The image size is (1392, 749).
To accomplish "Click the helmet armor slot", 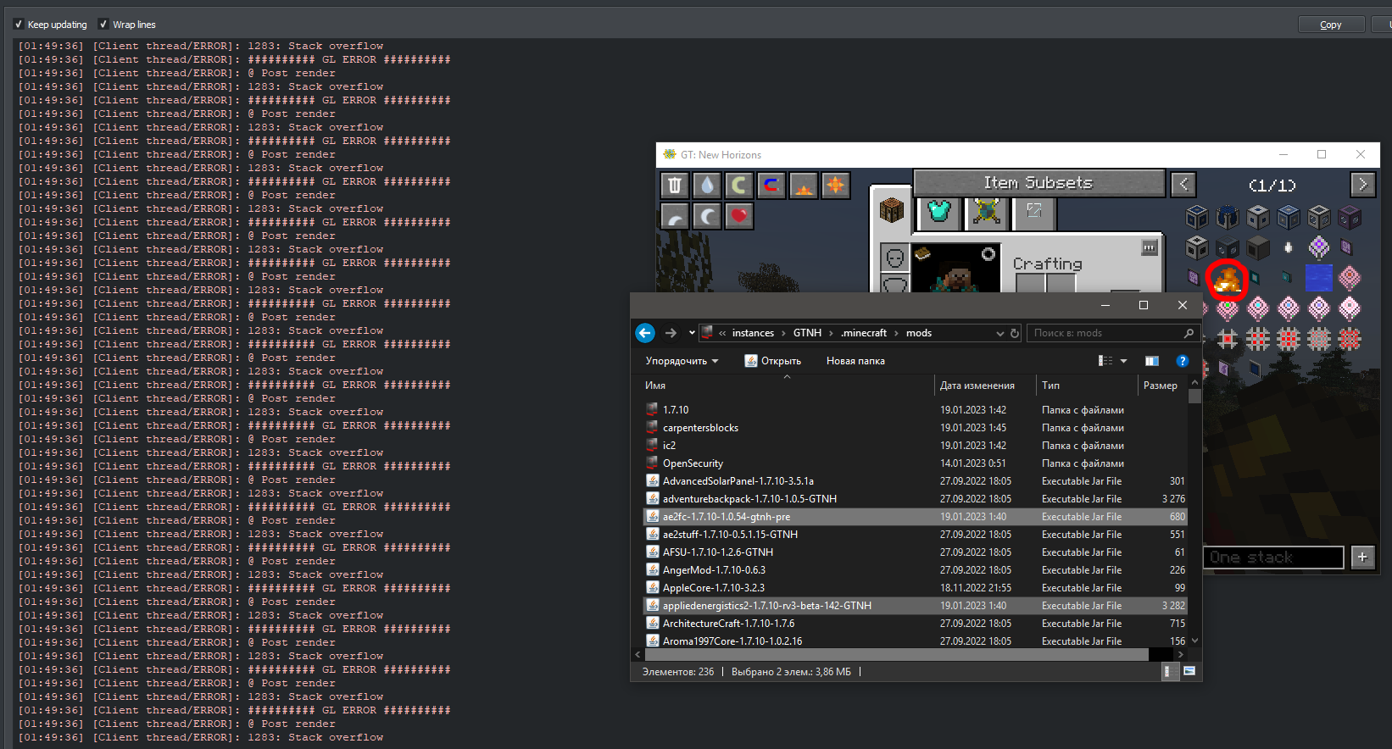I will (895, 258).
